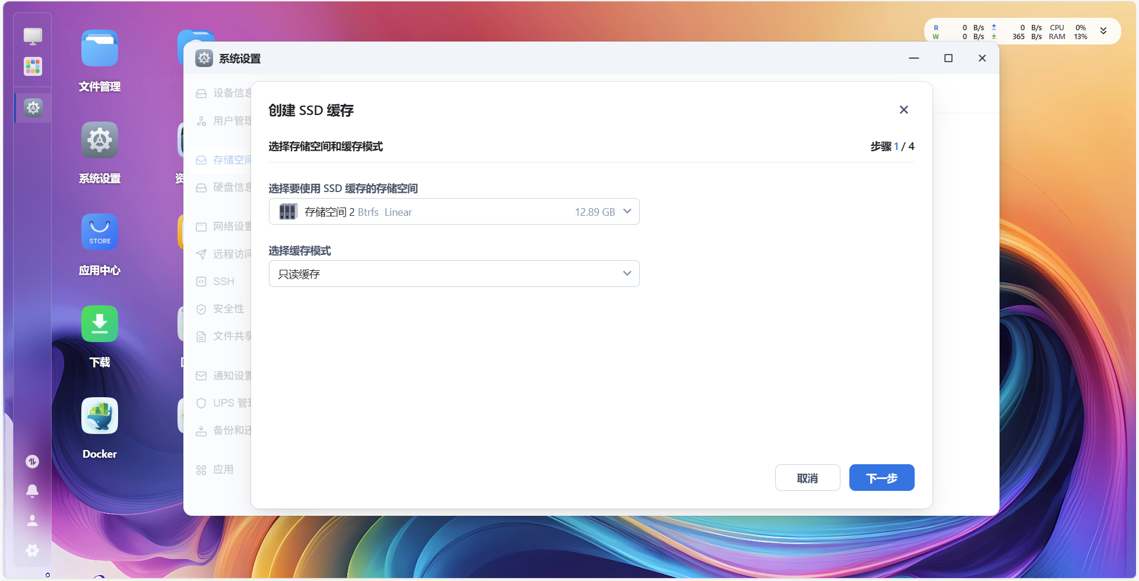
Task: Click the 系统设置 window title gear icon
Action: coord(204,58)
